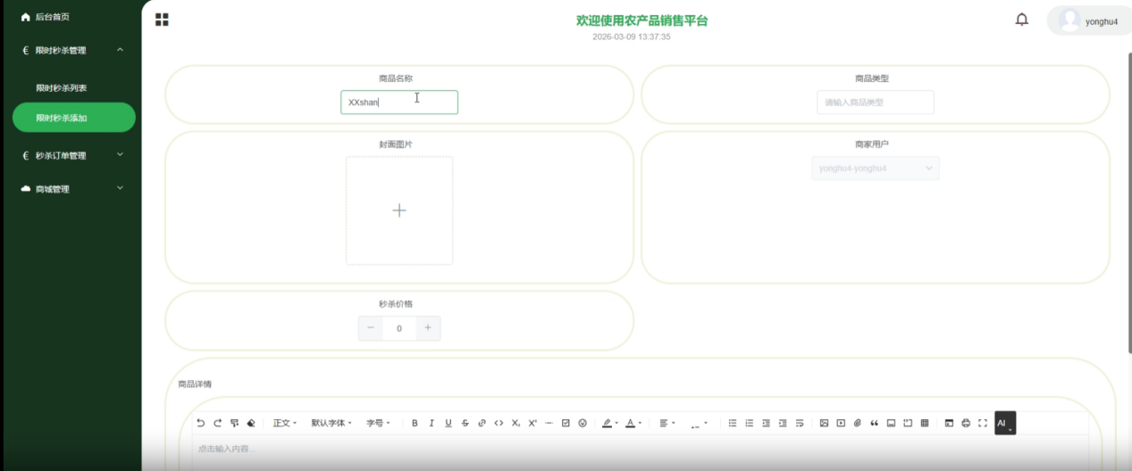
Task: Open the 字号 font size dropdown
Action: click(379, 423)
